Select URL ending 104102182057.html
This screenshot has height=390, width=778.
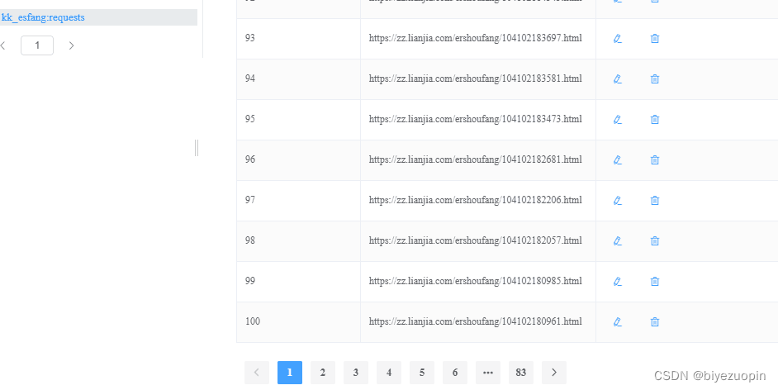tap(476, 240)
